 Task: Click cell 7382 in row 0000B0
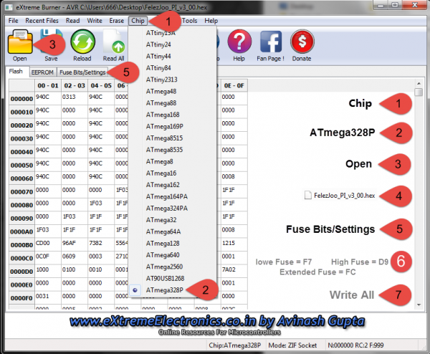pos(101,245)
